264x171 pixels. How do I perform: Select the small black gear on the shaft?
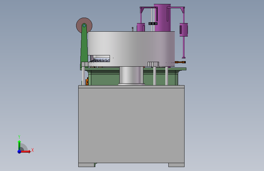[153, 23]
